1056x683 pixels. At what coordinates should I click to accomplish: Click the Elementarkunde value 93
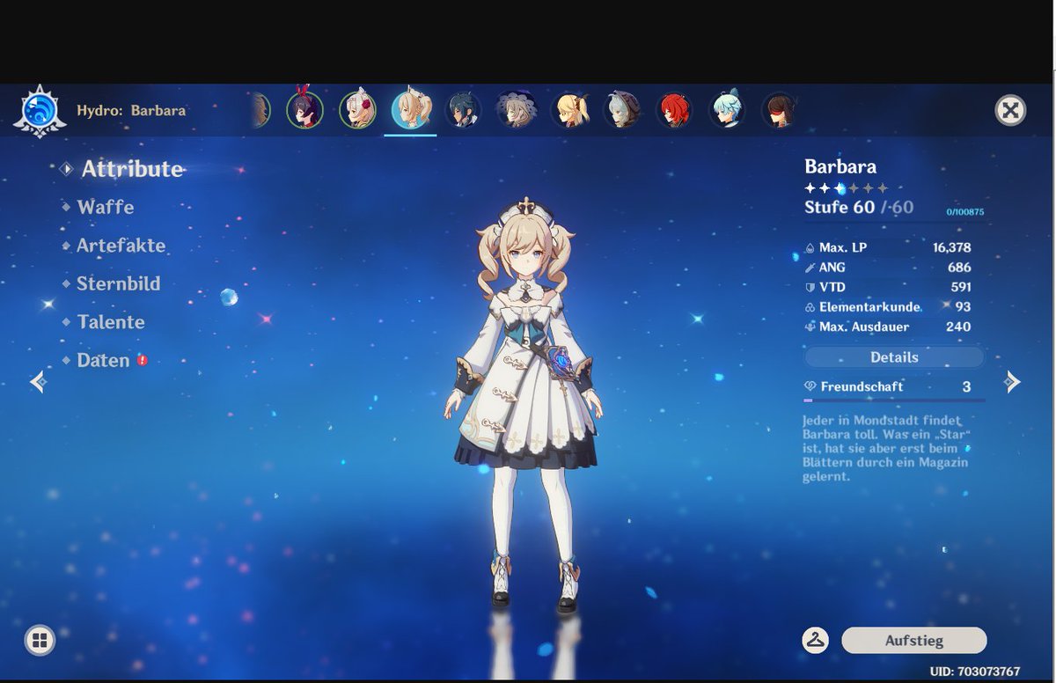(x=963, y=307)
